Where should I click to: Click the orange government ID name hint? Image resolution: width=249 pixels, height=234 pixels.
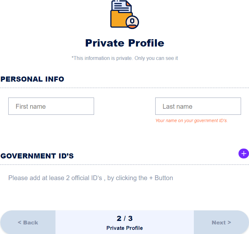192,121
